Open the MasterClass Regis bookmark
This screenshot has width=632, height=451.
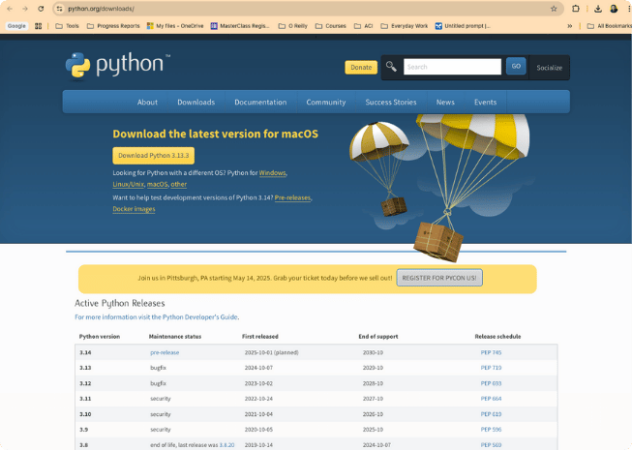[x=240, y=26]
